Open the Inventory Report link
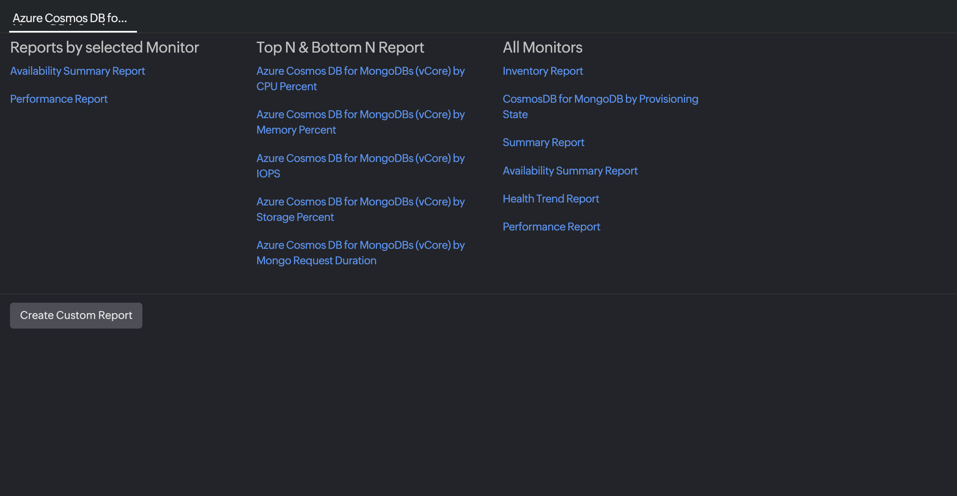This screenshot has height=496, width=957. click(542, 71)
